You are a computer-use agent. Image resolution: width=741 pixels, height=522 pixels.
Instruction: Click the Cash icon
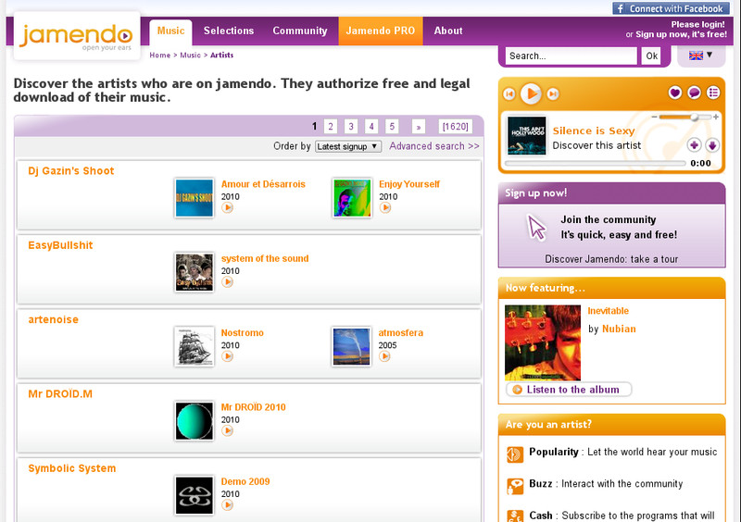pyautogui.click(x=515, y=516)
